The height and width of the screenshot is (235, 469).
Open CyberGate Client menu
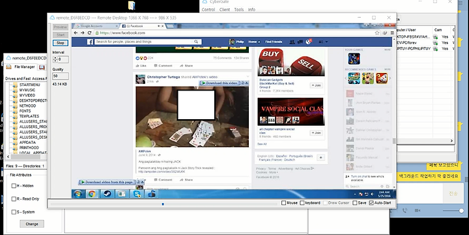225,10
